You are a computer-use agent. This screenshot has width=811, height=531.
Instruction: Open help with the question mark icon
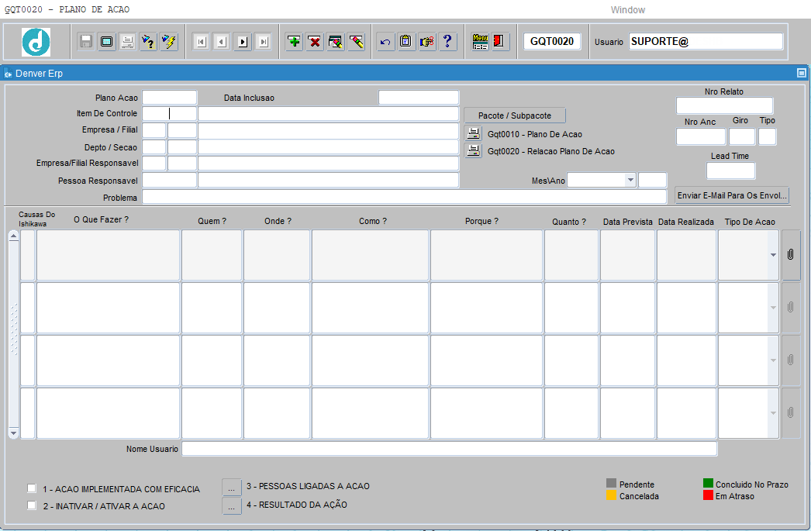(x=447, y=41)
